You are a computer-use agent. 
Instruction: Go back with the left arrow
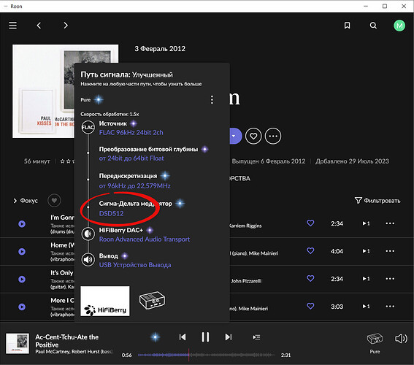[39, 26]
